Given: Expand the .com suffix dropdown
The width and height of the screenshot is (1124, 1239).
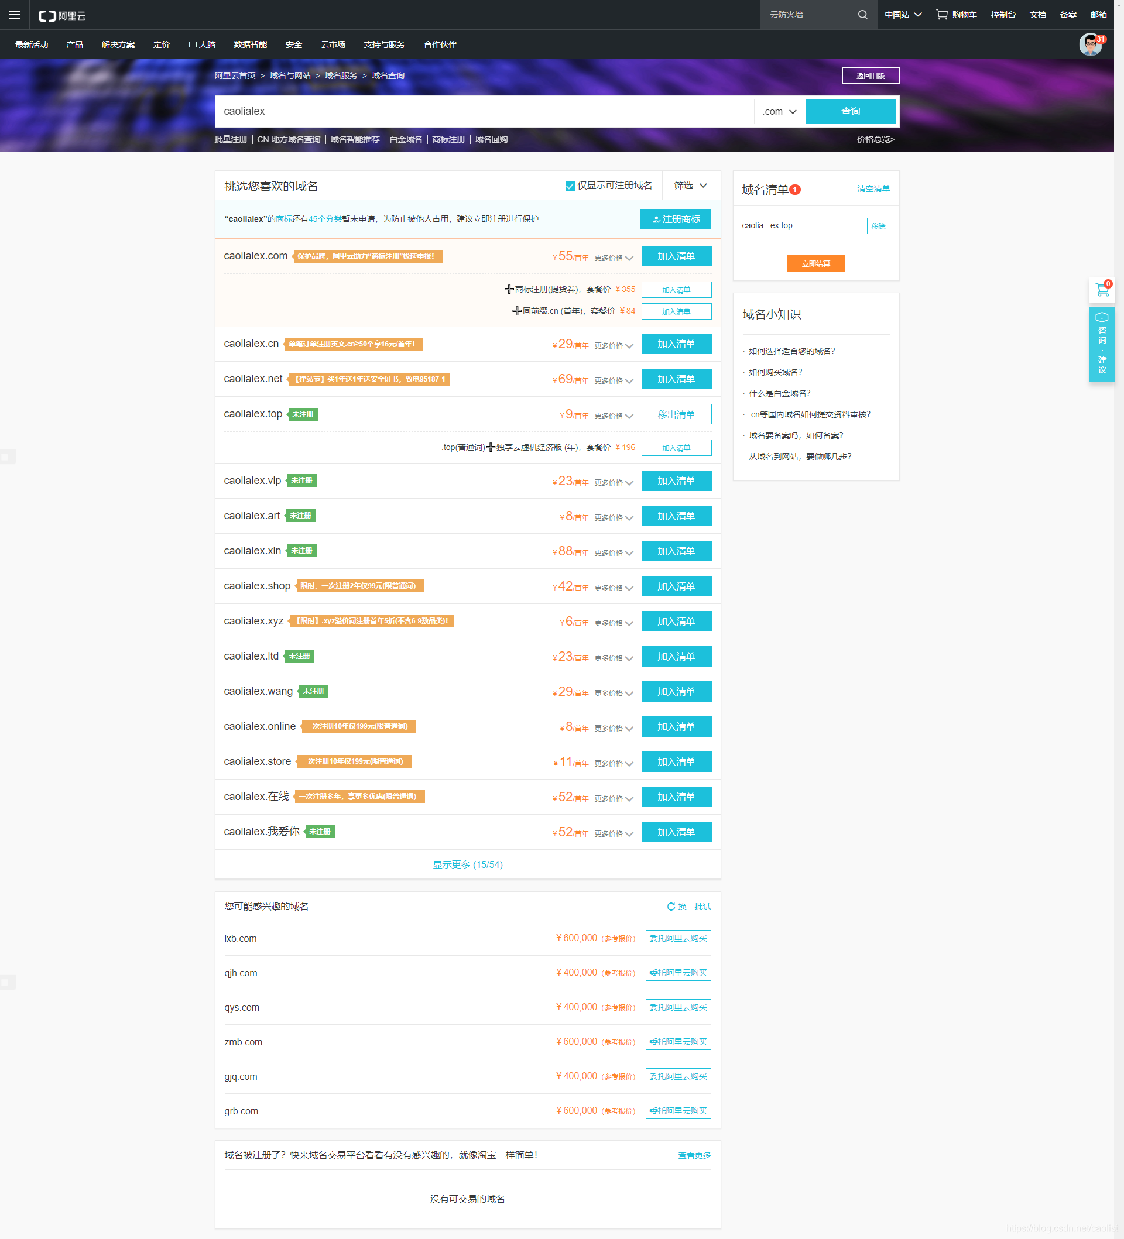Looking at the screenshot, I should (x=780, y=111).
